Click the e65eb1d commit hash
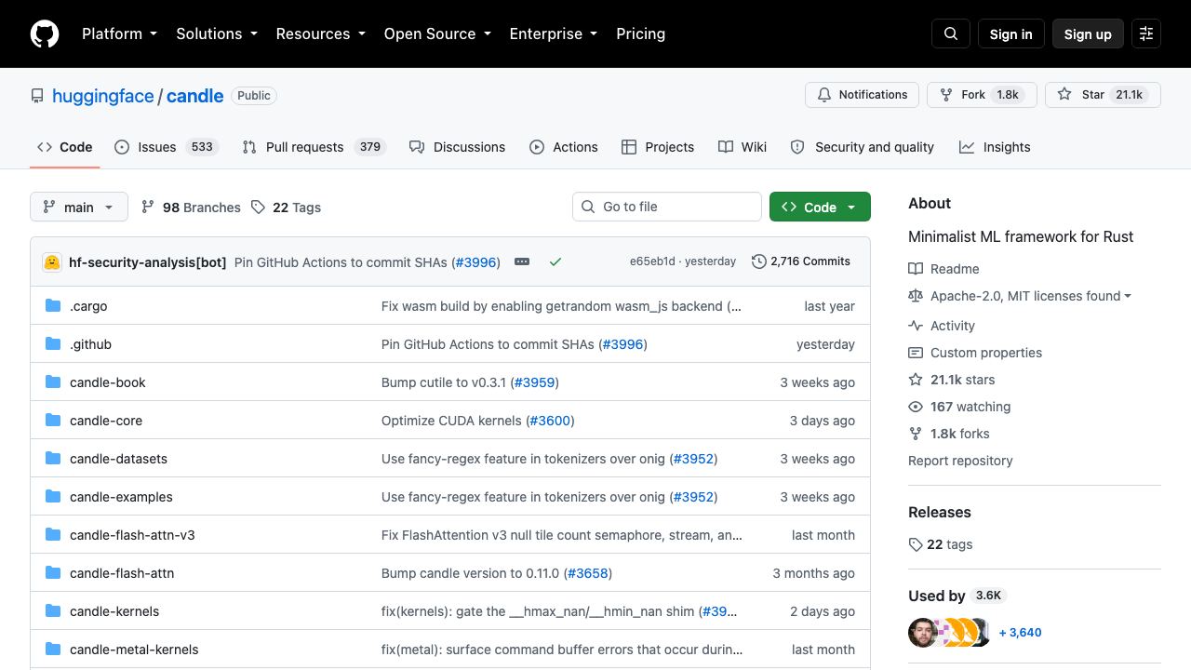Image resolution: width=1191 pixels, height=670 pixels. pyautogui.click(x=652, y=261)
